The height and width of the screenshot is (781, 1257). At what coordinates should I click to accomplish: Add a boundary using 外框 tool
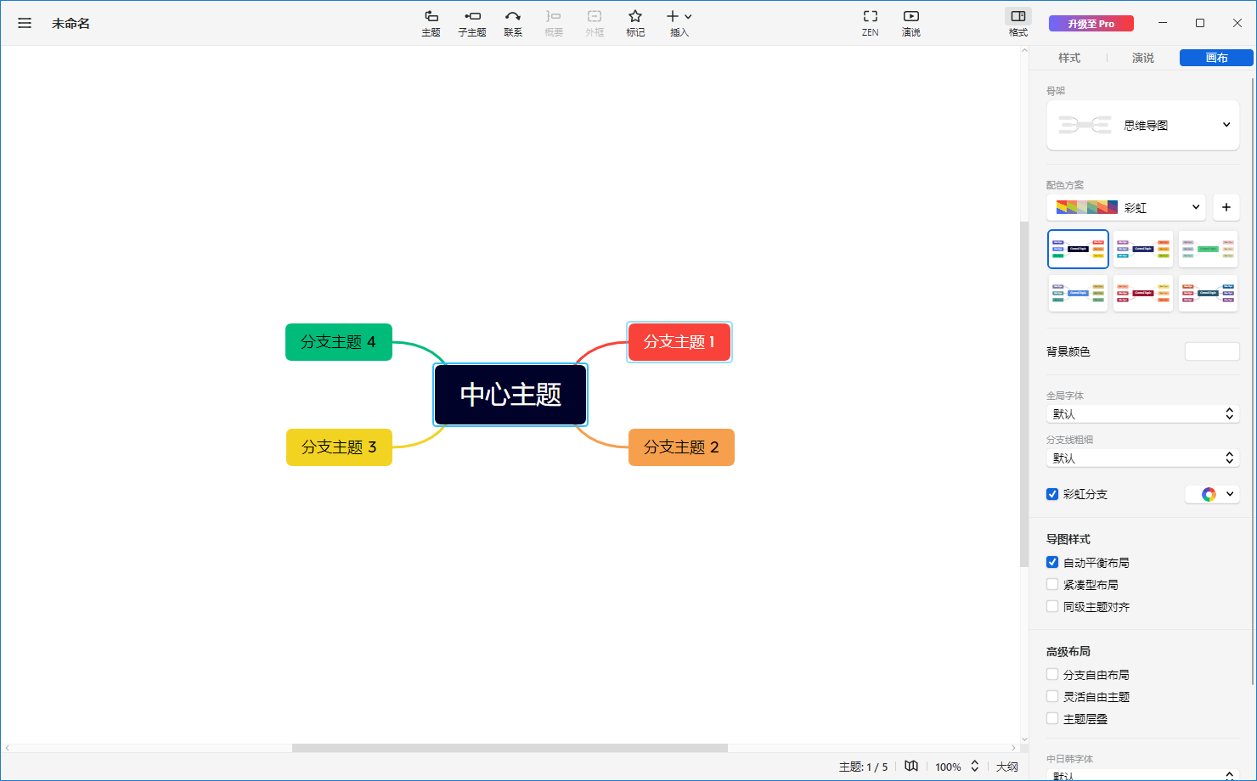click(x=595, y=23)
